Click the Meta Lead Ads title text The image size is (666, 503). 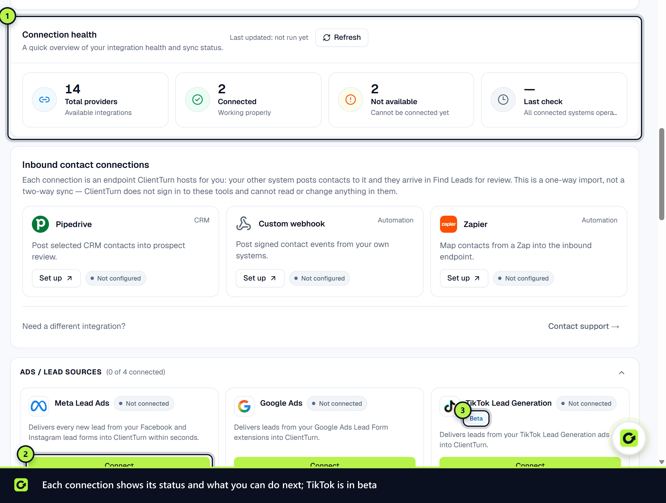coord(82,403)
